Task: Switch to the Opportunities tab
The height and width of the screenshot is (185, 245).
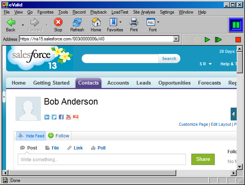Action: (174, 83)
